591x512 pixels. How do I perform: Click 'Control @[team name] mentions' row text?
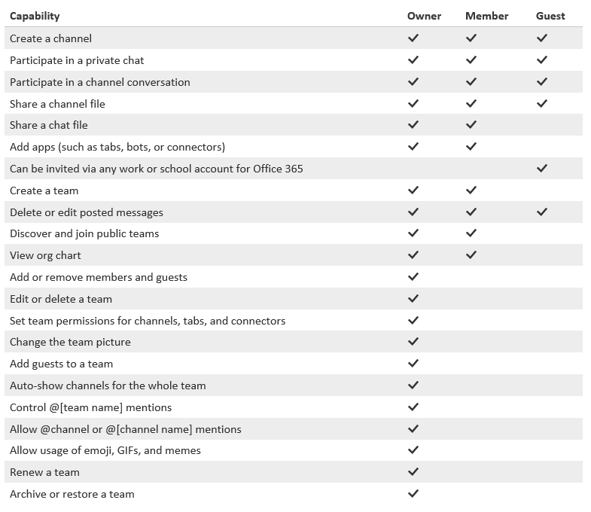click(91, 407)
